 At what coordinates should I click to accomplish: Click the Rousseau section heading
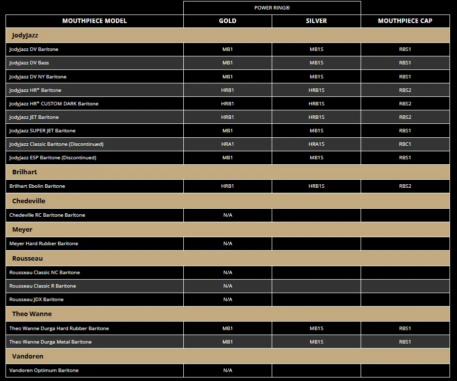point(27,258)
